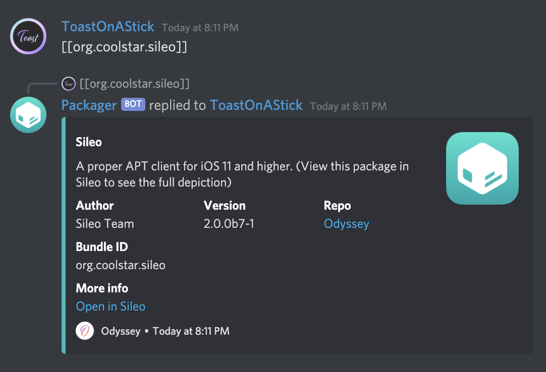Click the Packager username
Image resolution: width=546 pixels, height=372 pixels.
[89, 105]
